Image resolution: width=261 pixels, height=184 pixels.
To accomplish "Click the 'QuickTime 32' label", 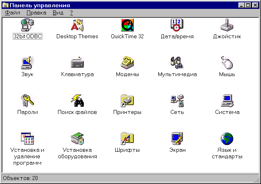I will click(127, 36).
